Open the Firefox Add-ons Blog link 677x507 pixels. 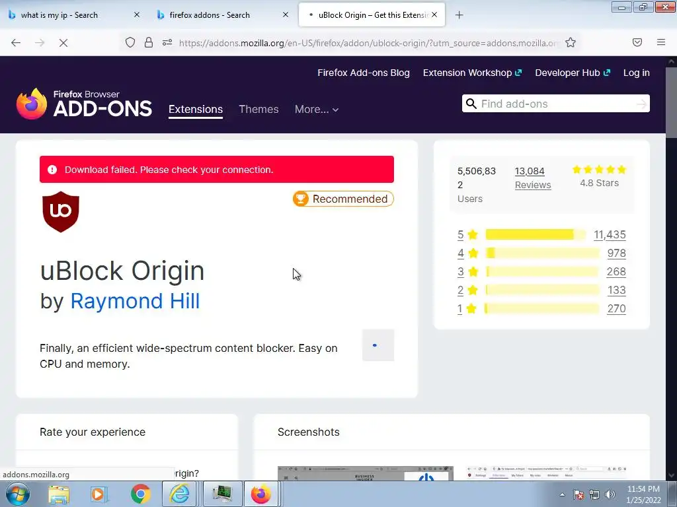pyautogui.click(x=364, y=73)
